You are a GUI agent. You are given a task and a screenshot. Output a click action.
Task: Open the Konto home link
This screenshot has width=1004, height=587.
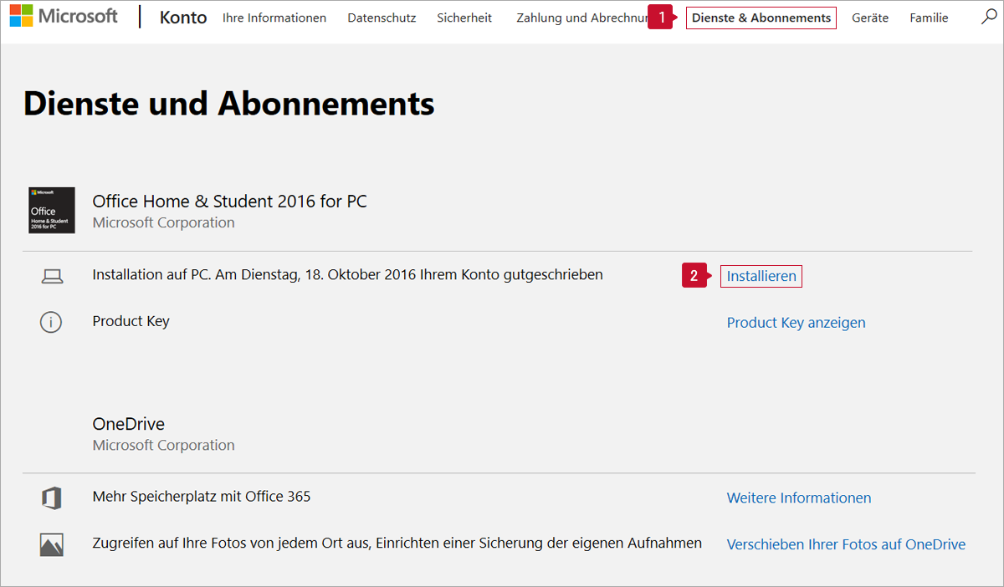point(183,18)
